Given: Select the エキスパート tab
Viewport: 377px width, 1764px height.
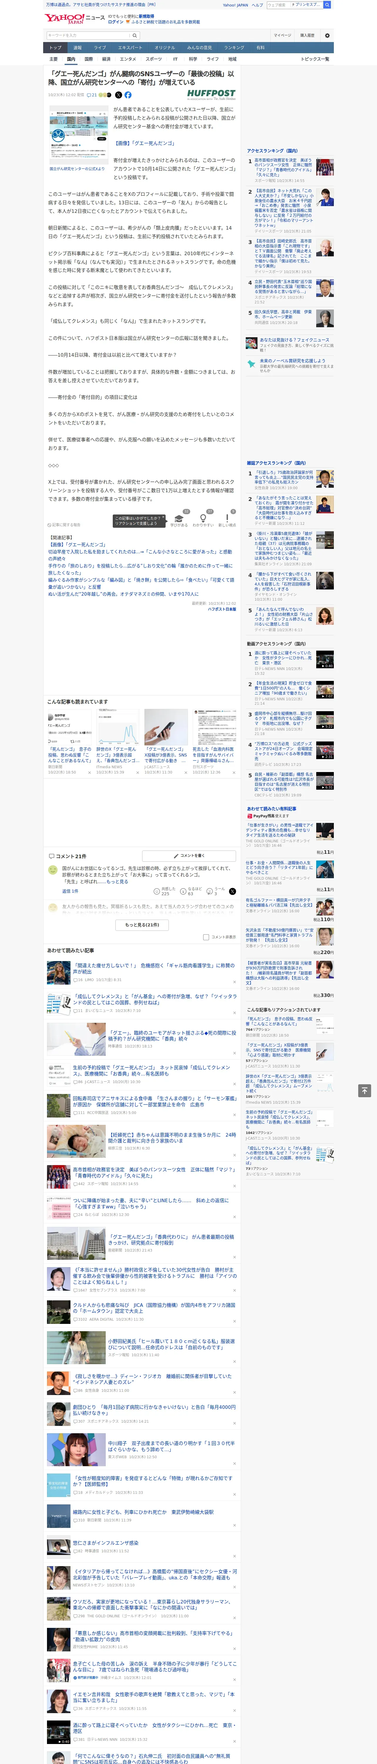Looking at the screenshot, I should [x=130, y=47].
